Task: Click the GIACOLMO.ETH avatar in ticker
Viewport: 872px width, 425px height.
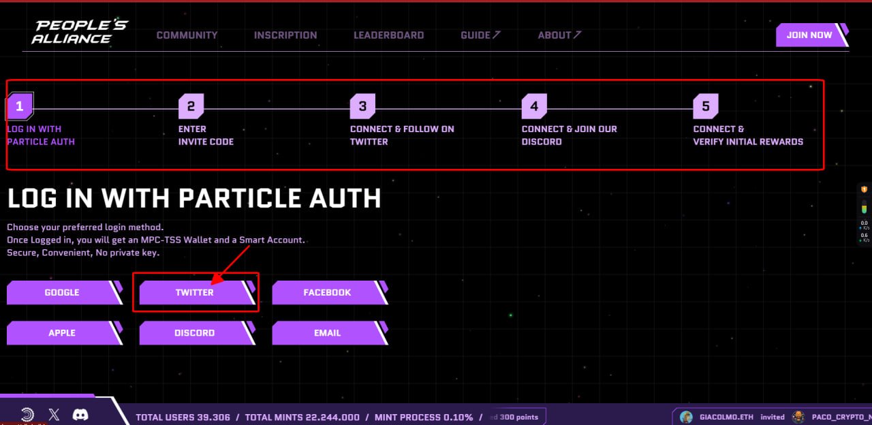Action: point(687,417)
